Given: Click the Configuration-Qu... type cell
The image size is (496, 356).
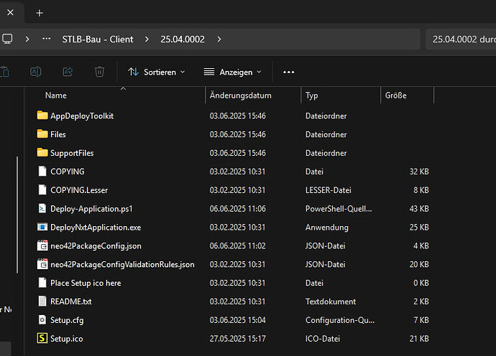Looking at the screenshot, I should 340,320.
